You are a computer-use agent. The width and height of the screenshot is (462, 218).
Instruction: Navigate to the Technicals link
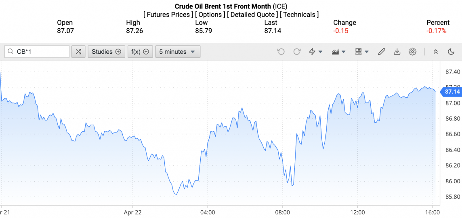point(299,15)
